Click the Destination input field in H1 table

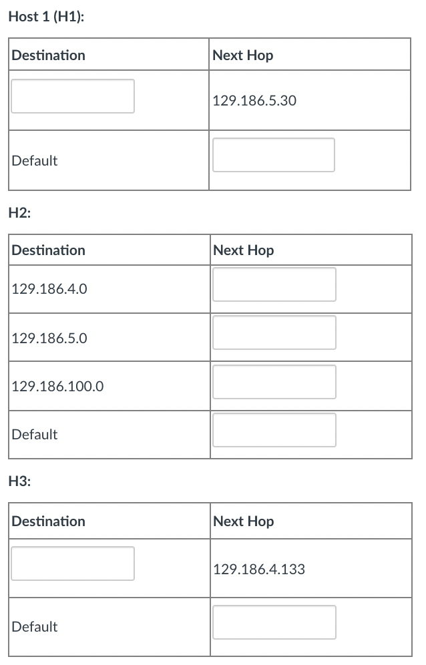(72, 95)
